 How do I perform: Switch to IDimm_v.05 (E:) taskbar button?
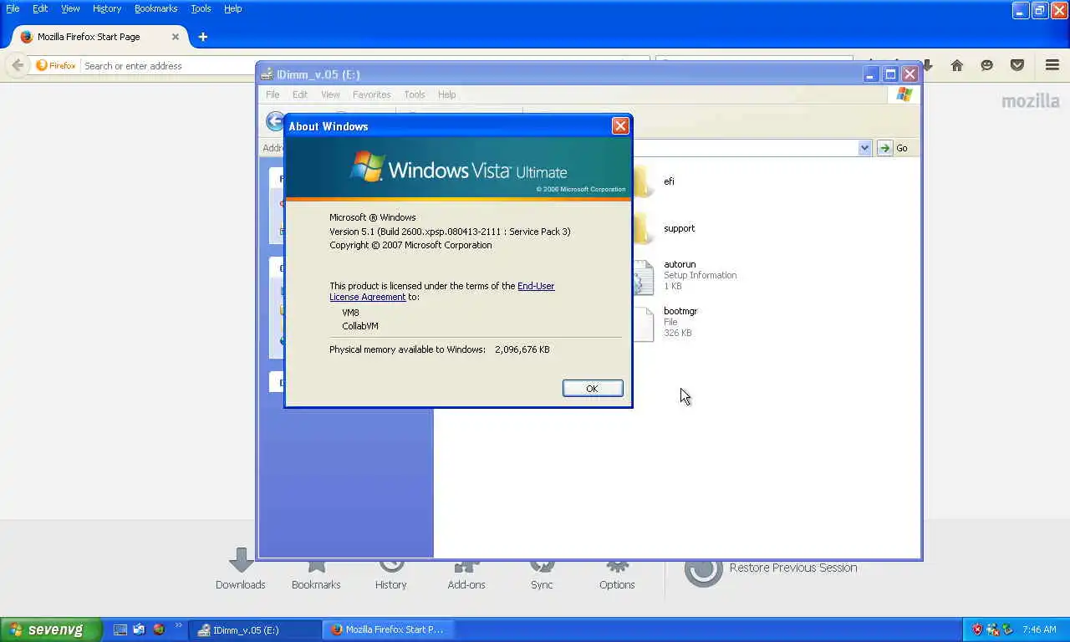[x=255, y=630]
